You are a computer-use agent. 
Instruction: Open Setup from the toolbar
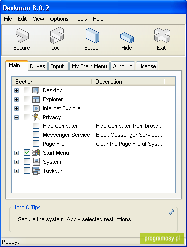92,35
